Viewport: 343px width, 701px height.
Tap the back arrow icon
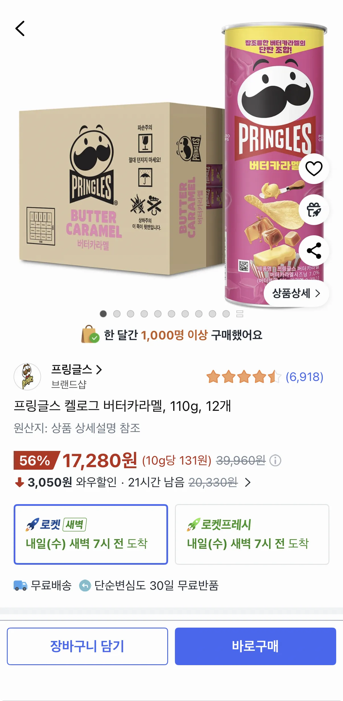[20, 28]
